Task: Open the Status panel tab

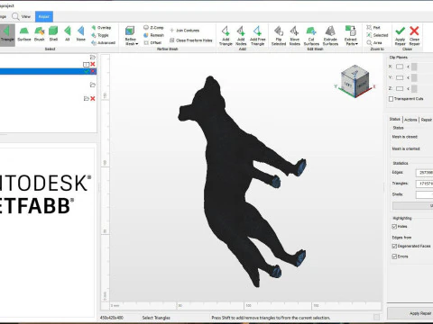Action: (x=395, y=120)
